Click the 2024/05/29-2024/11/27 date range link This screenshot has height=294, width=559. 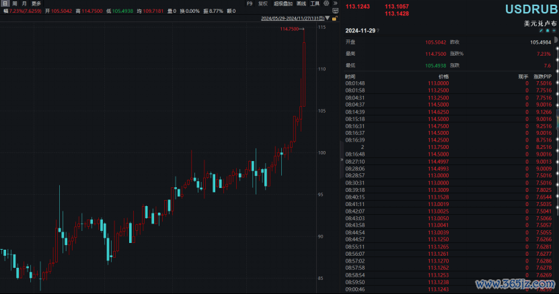point(294,19)
